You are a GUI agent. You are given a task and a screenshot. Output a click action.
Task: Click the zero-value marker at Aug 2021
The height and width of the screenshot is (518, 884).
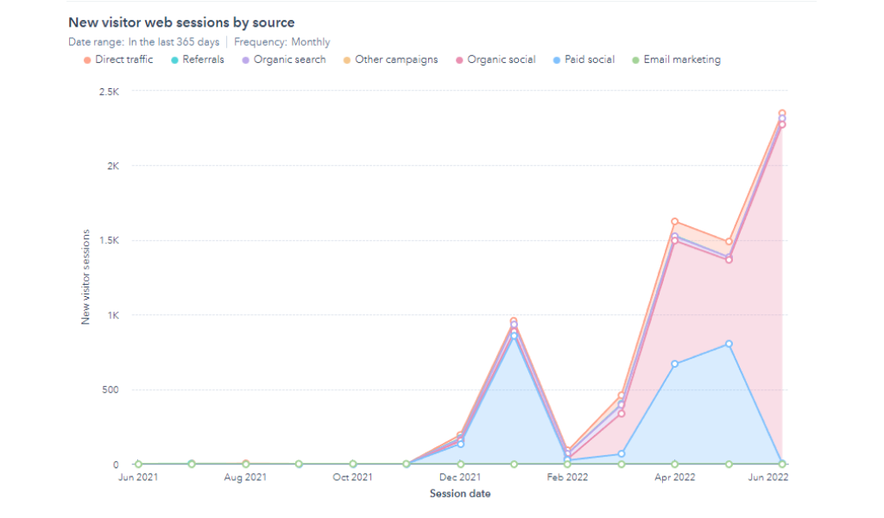pyautogui.click(x=246, y=464)
